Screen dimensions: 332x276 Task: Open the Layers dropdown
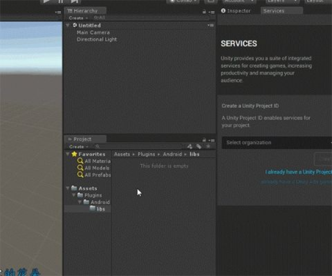(x=282, y=1)
